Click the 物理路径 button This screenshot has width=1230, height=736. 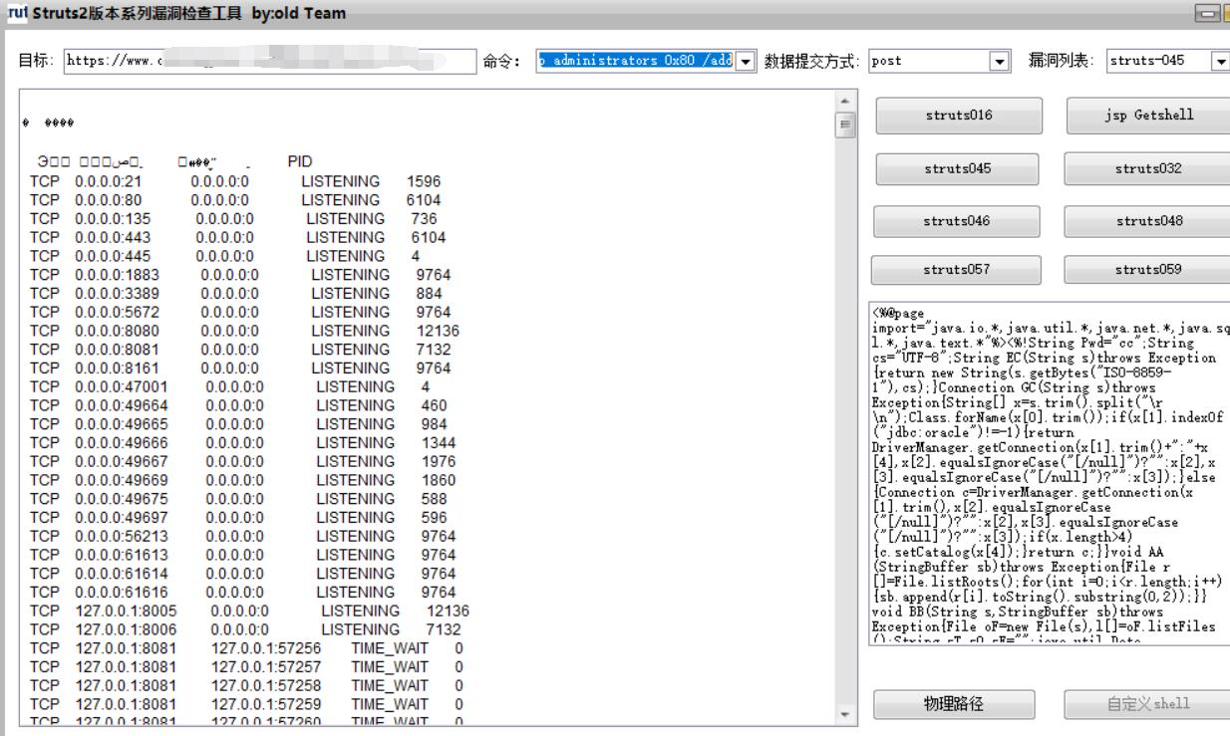click(x=954, y=704)
